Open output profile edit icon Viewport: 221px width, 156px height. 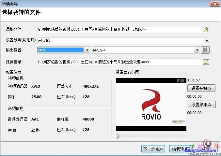pos(205,50)
